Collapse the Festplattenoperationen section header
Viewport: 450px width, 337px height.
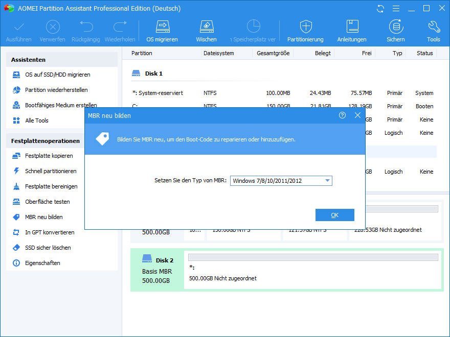click(x=46, y=141)
